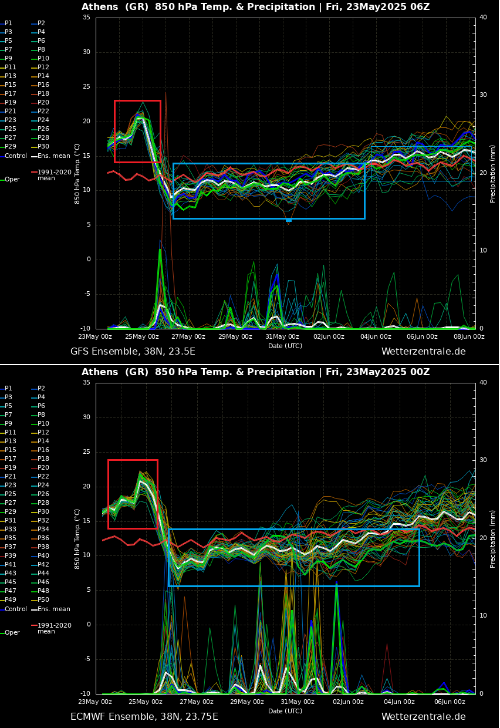Click the 00Z run chart title
Screen dimensions: 500x728
(255, 372)
